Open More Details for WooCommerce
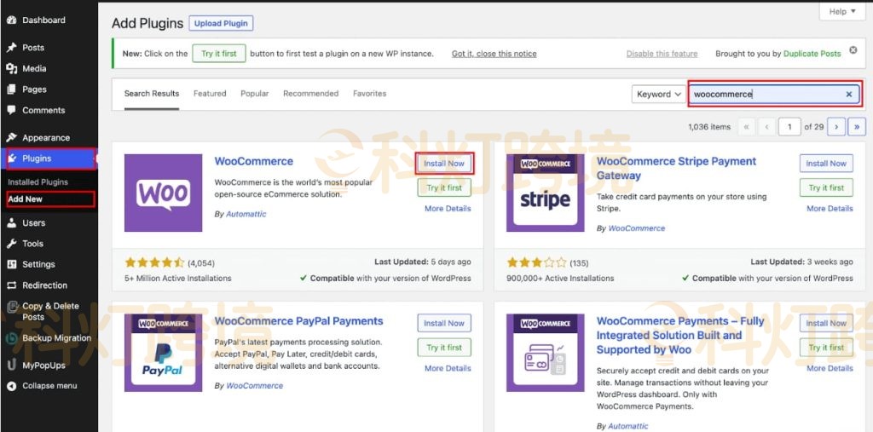 (448, 209)
